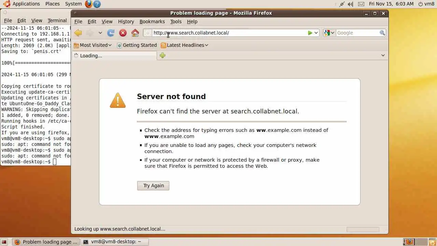Click the workspace switcher in bottom panel
Viewport: 437px width, 246px height.
415,242
